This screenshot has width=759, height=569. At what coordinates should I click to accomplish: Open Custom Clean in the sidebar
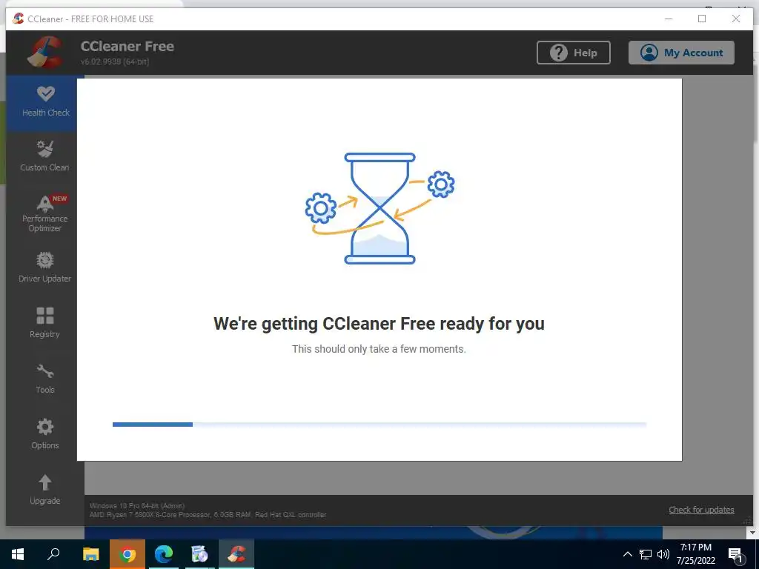point(44,156)
